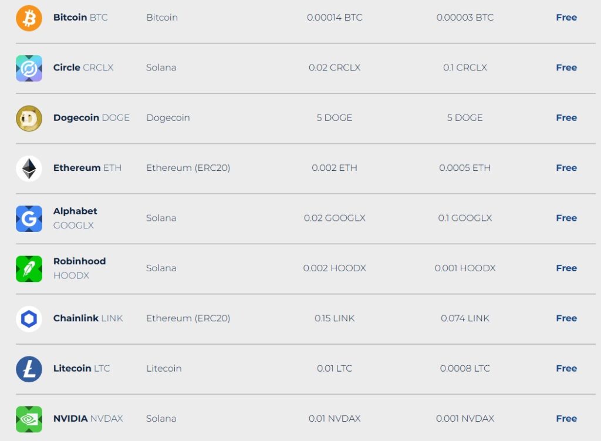The width and height of the screenshot is (601, 441).
Task: Click the 5 DOGE fee amount
Action: coord(335,117)
